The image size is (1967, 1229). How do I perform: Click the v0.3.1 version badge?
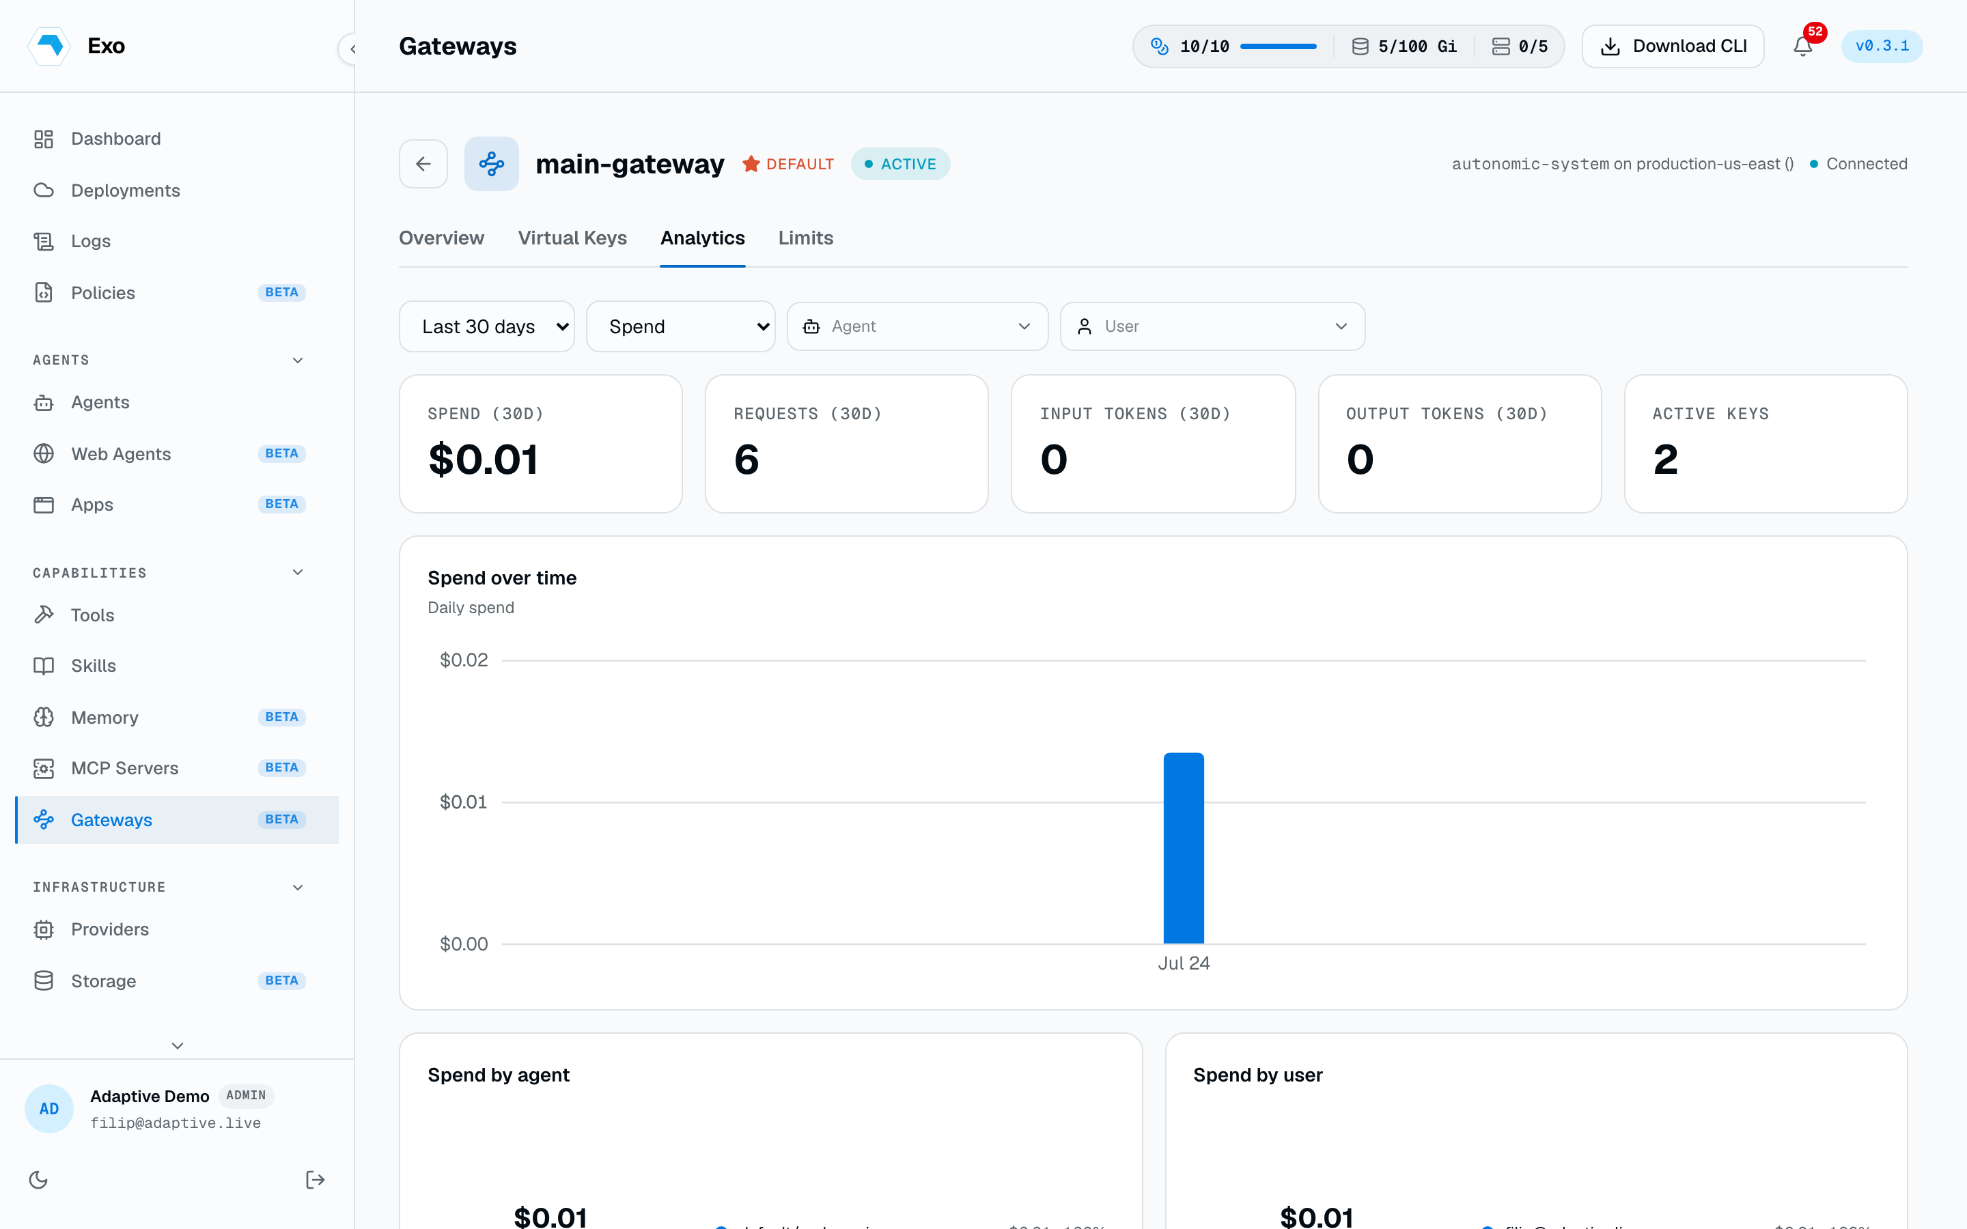click(x=1882, y=46)
